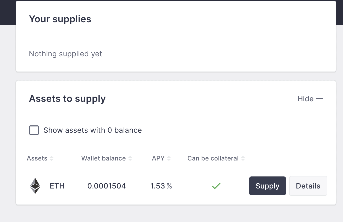This screenshot has height=222, width=343.
Task: Click the green collateral checkmark icon
Action: coord(216,186)
